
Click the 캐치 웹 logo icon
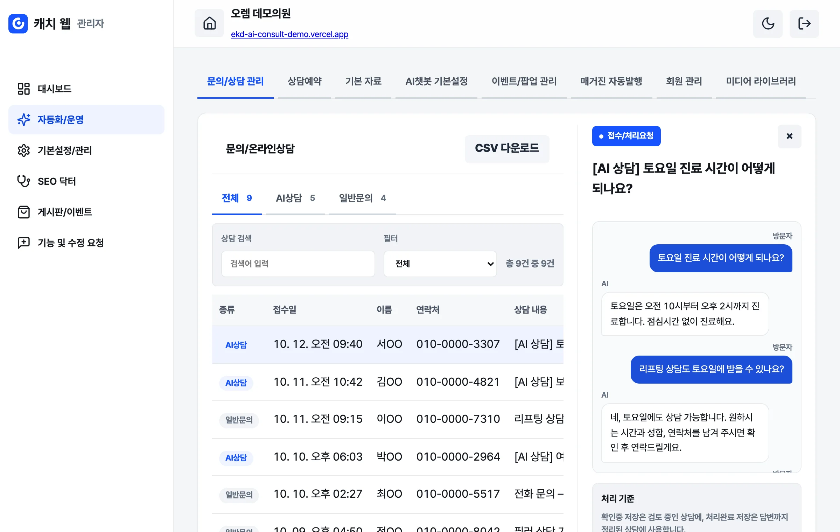pos(18,23)
